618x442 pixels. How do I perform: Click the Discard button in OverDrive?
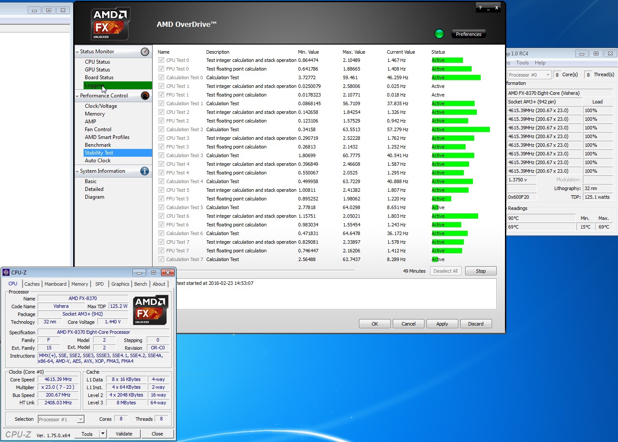pos(476,324)
